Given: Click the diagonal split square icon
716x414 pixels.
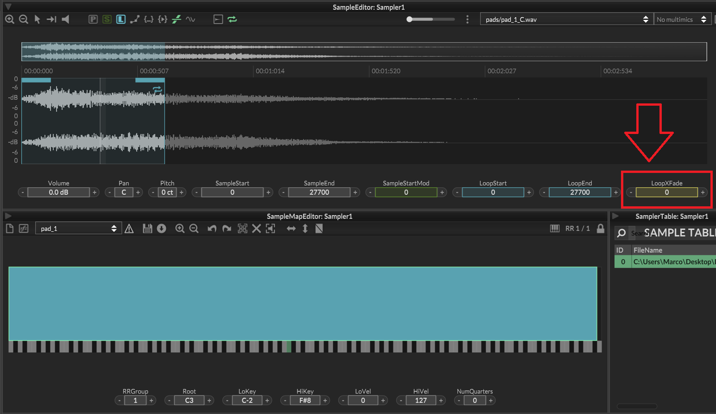Looking at the screenshot, I should pyautogui.click(x=319, y=229).
